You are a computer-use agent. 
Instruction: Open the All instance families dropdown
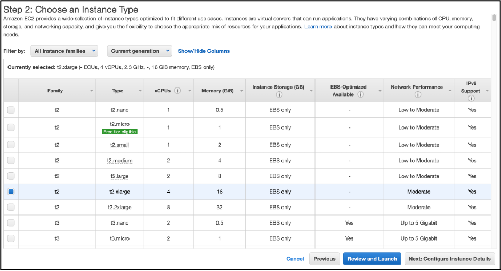pos(64,51)
